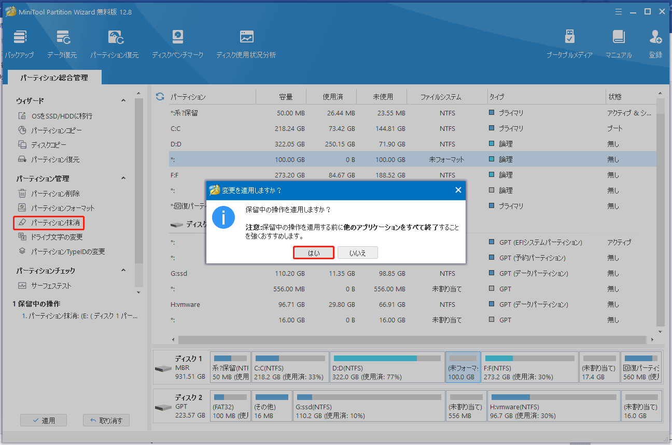The height and width of the screenshot is (445, 672).
Task: Sort by the 容量 column header
Action: 282,97
